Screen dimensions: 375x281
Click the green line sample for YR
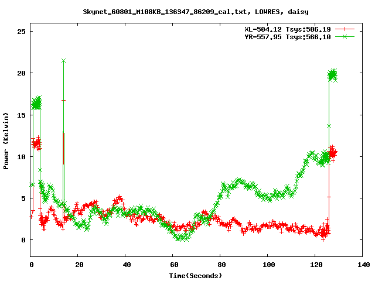345,36
